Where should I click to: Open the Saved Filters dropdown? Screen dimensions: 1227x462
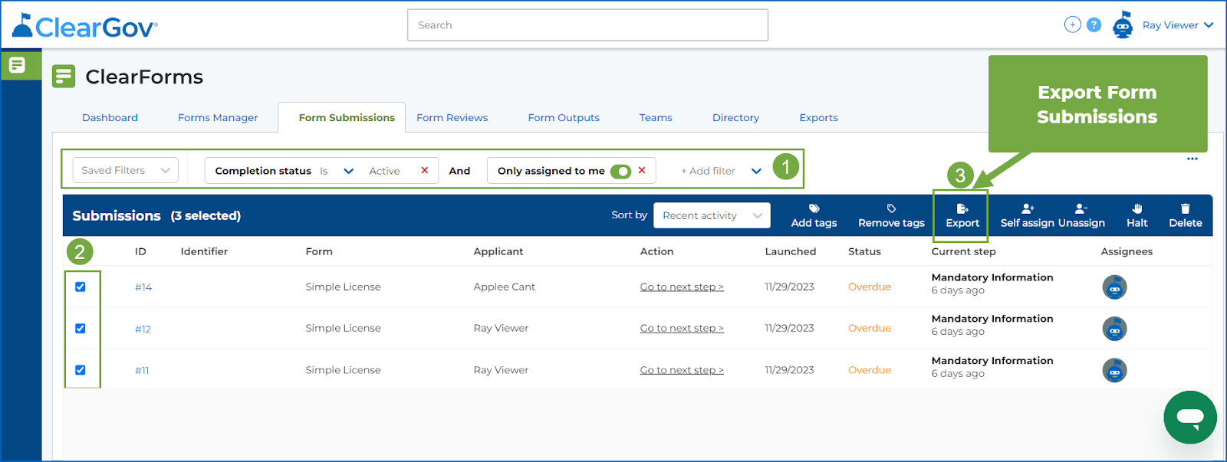coord(125,171)
